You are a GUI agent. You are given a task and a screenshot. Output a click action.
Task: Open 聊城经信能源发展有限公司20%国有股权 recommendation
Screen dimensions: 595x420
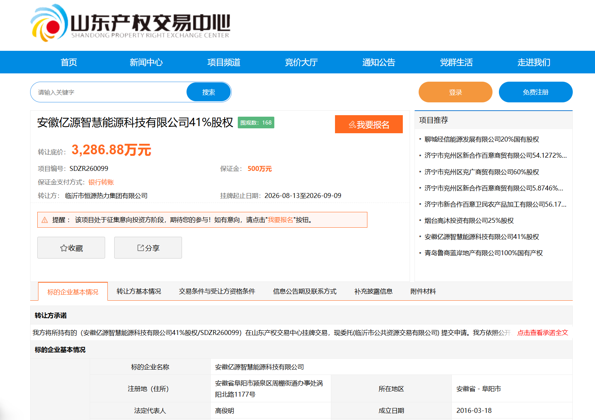pos(482,139)
